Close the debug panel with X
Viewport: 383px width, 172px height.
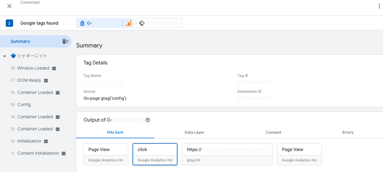coord(10,6)
